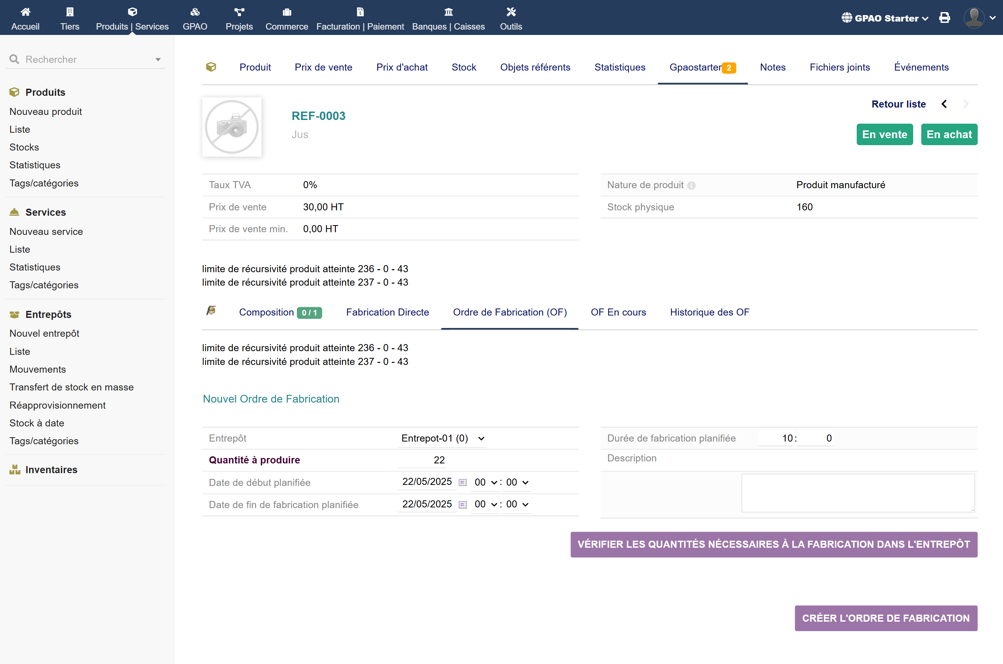Toggle the En vente status
This screenshot has width=1003, height=664.
[884, 135]
